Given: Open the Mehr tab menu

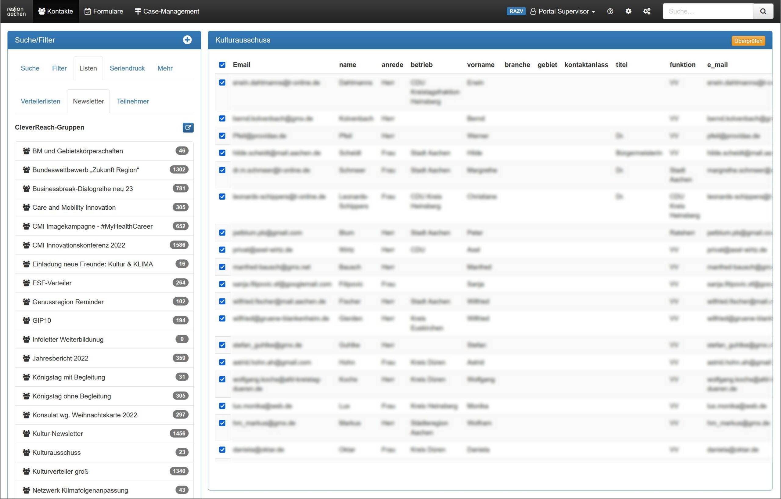Looking at the screenshot, I should pos(165,68).
